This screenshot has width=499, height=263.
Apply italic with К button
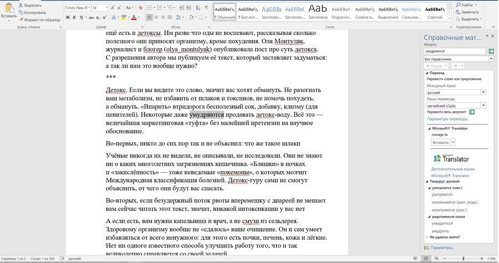click(74, 18)
